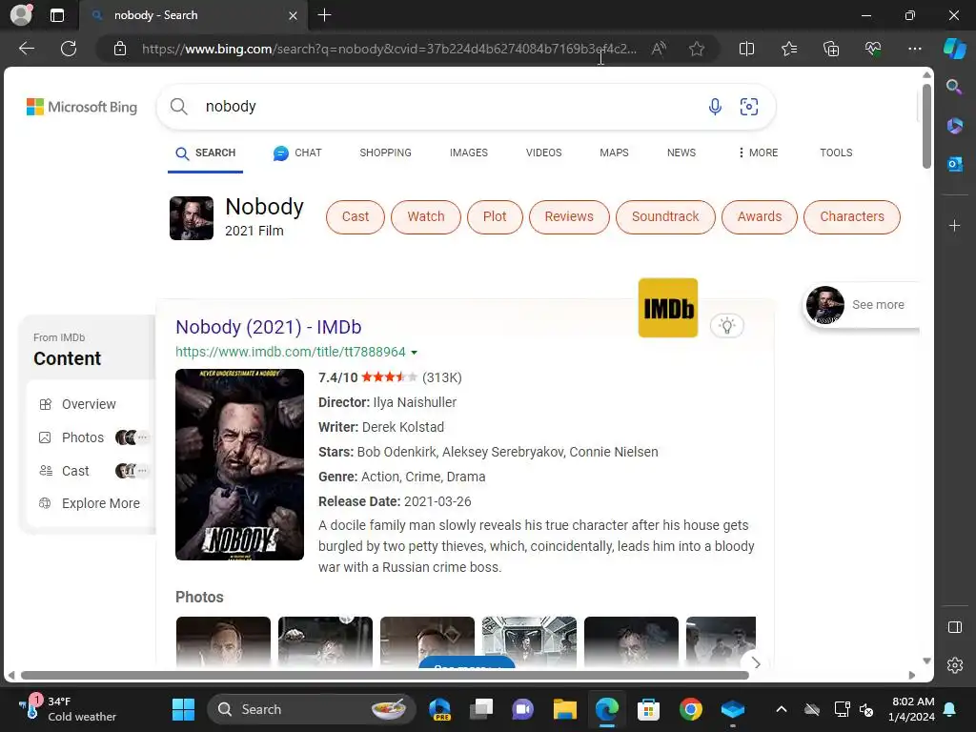Click Read aloud icon in address bar
Viewport: 976px width, 732px height.
point(659,49)
